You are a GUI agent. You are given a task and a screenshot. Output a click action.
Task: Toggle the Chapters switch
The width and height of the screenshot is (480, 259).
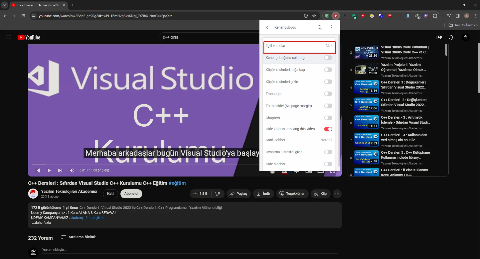(x=328, y=118)
